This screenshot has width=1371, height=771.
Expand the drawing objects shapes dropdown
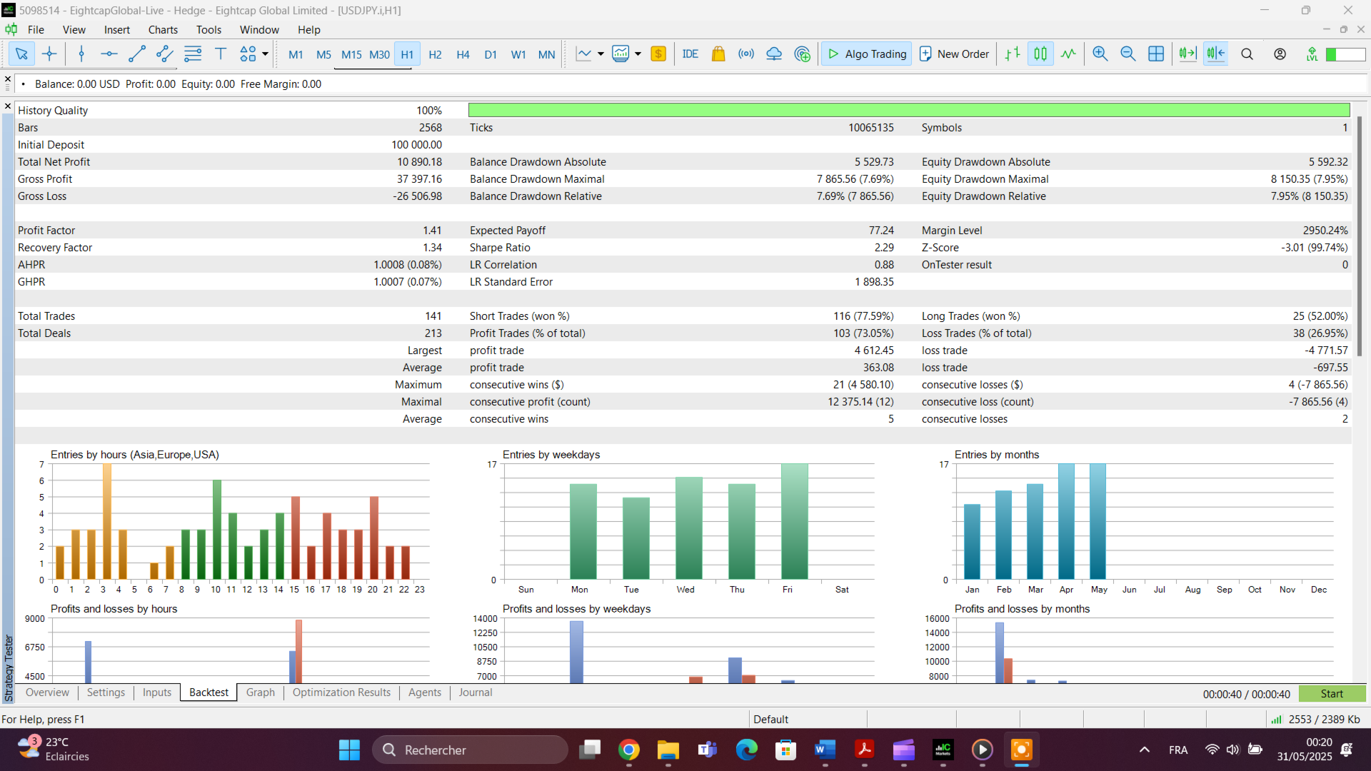tap(265, 54)
